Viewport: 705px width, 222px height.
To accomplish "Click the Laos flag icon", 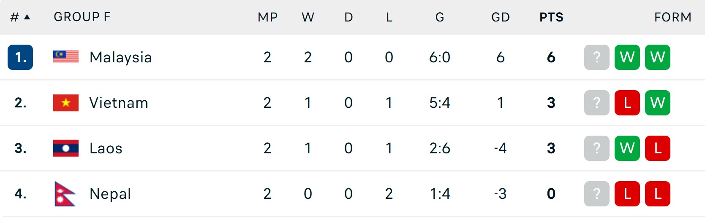I will pyautogui.click(x=66, y=148).
